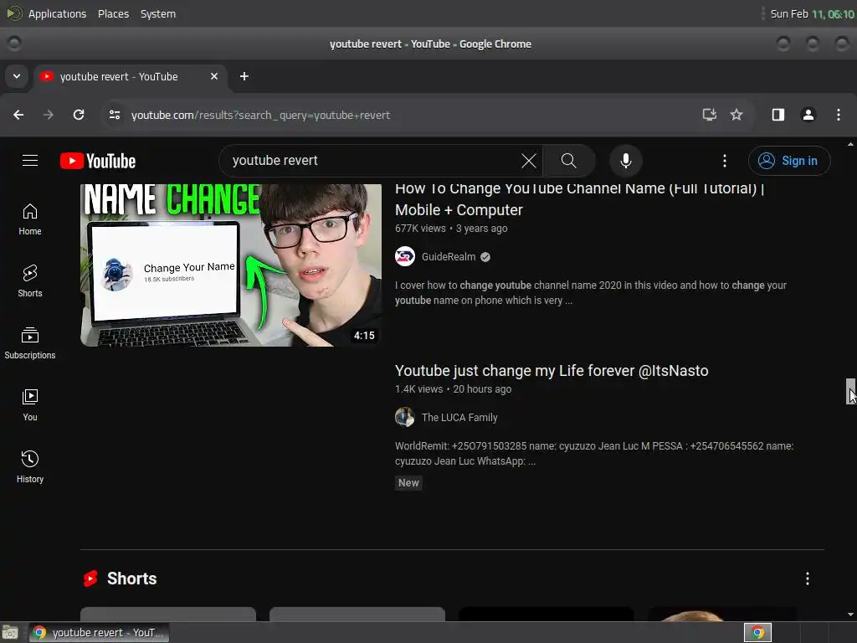Viewport: 857px width, 643px height.
Task: Bookmark this page with the star icon
Action: (x=736, y=115)
